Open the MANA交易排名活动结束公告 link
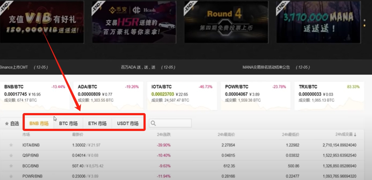This screenshot has width=372, height=180. click(x=266, y=67)
